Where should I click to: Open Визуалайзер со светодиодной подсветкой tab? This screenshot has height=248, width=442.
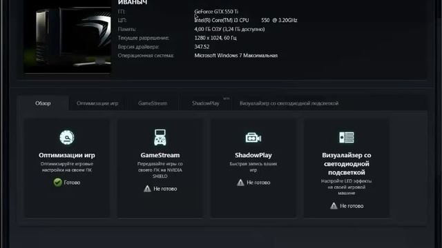pyautogui.click(x=289, y=103)
